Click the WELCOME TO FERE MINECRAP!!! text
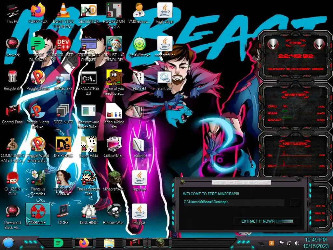The width and height of the screenshot is (333, 250). [211, 194]
